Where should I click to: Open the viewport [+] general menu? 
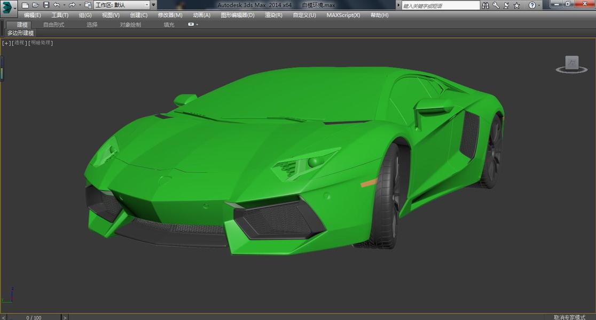click(6, 43)
